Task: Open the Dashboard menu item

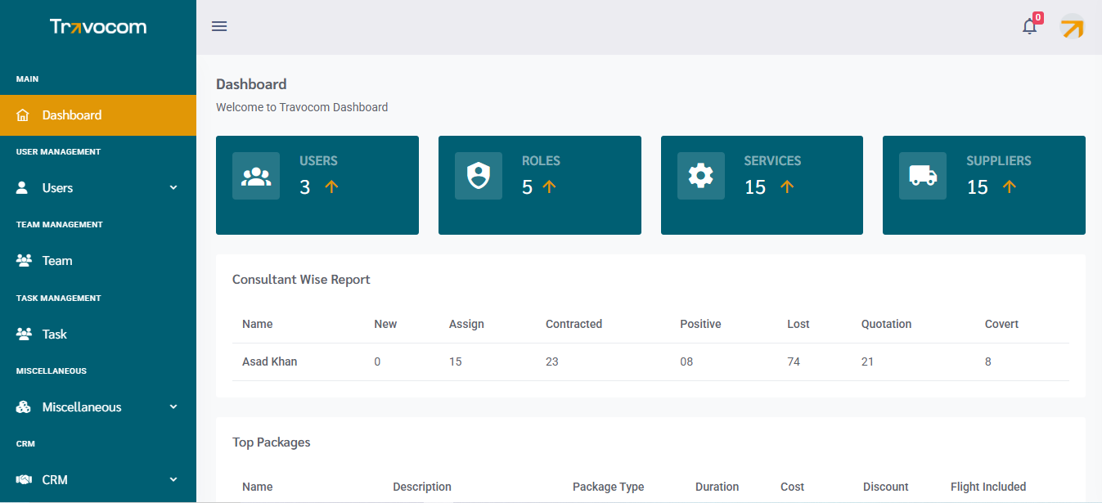Action: (x=70, y=115)
